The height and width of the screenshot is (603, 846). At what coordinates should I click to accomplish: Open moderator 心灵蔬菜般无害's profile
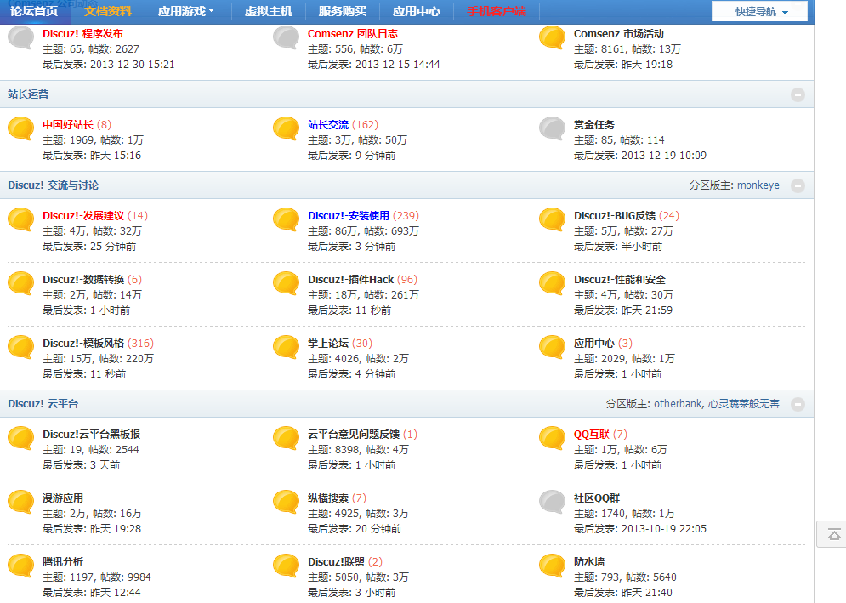(743, 404)
